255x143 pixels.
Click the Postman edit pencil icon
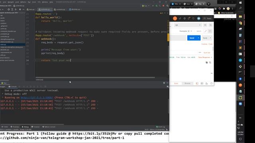click(206, 31)
